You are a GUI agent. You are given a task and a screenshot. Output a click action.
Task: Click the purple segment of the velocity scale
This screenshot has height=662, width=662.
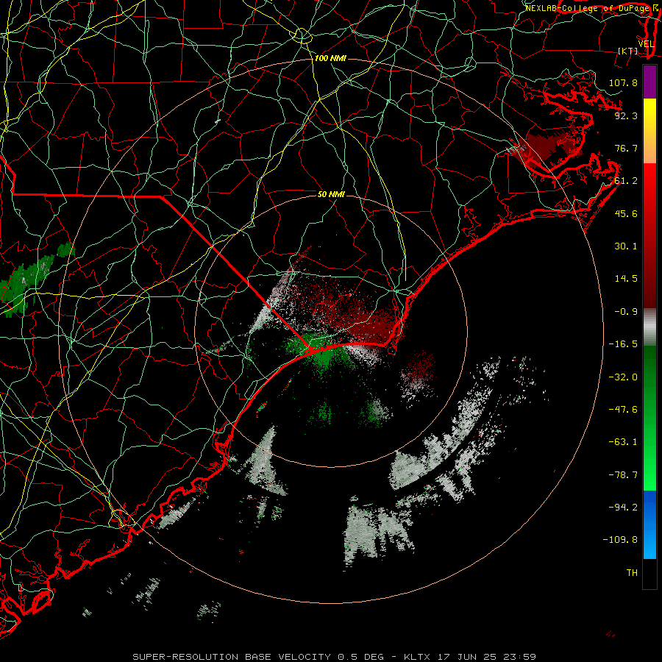(649, 82)
